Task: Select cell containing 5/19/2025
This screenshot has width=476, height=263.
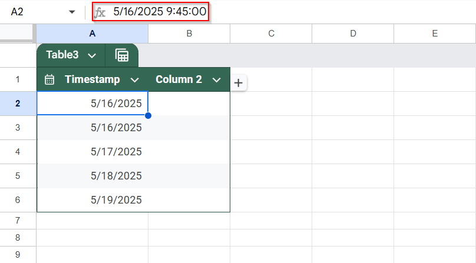Action: click(x=92, y=200)
